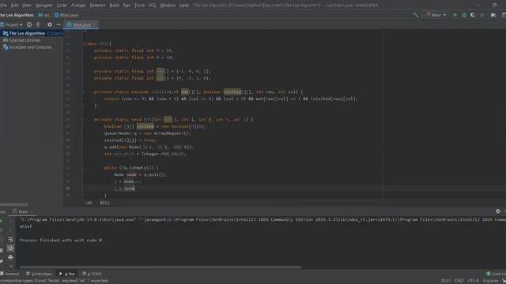The image size is (506, 284).
Task: Toggle scroll to end in Run console
Action: 10,248
